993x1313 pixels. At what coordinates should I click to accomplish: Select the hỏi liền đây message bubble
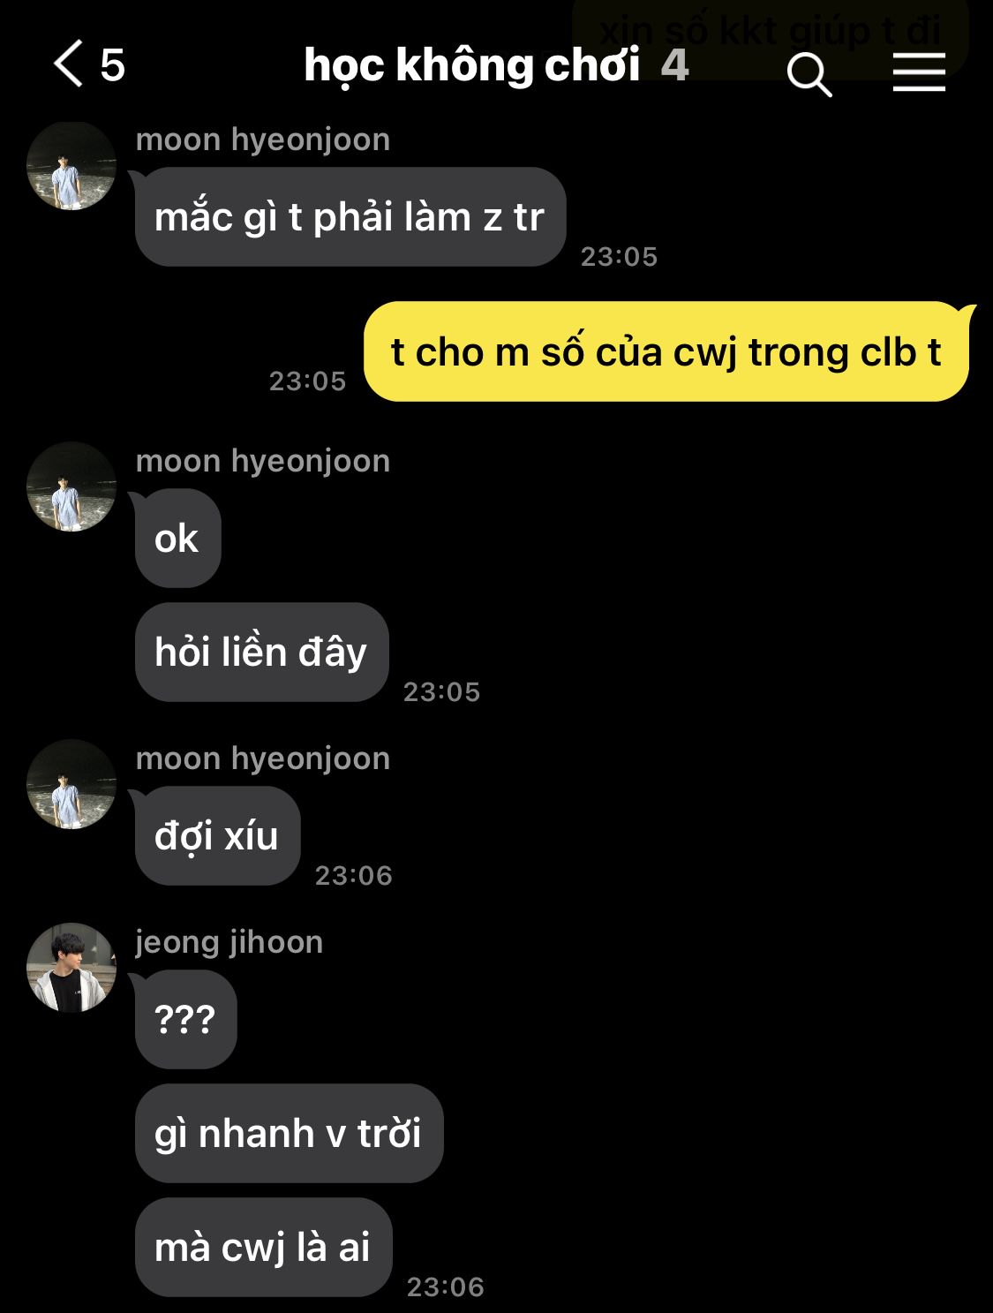(261, 653)
